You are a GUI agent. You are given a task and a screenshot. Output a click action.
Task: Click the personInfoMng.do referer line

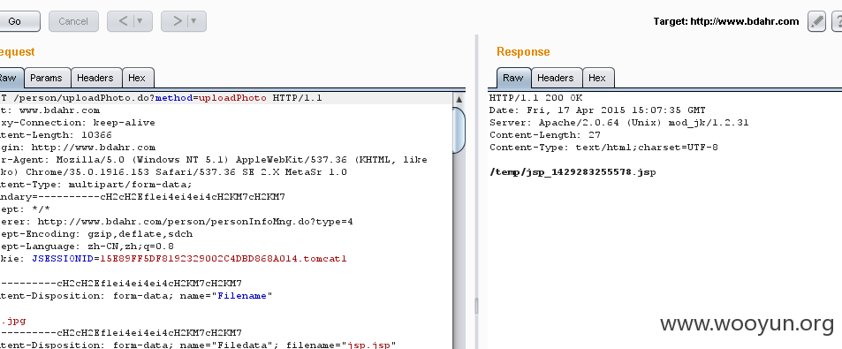tap(177, 221)
